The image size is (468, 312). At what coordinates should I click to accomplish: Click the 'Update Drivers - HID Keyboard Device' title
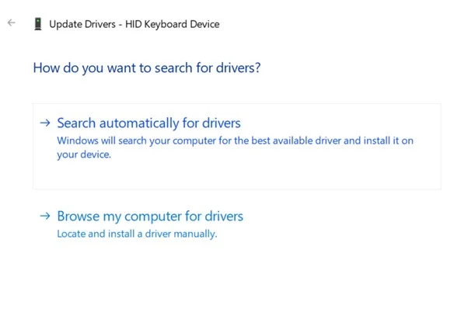coord(134,24)
